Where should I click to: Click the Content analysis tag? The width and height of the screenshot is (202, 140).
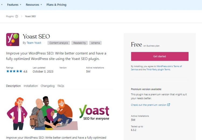tap(59, 43)
